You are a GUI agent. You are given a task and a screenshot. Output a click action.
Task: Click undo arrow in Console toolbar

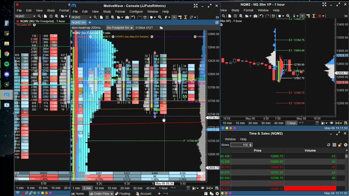(x=133, y=17)
